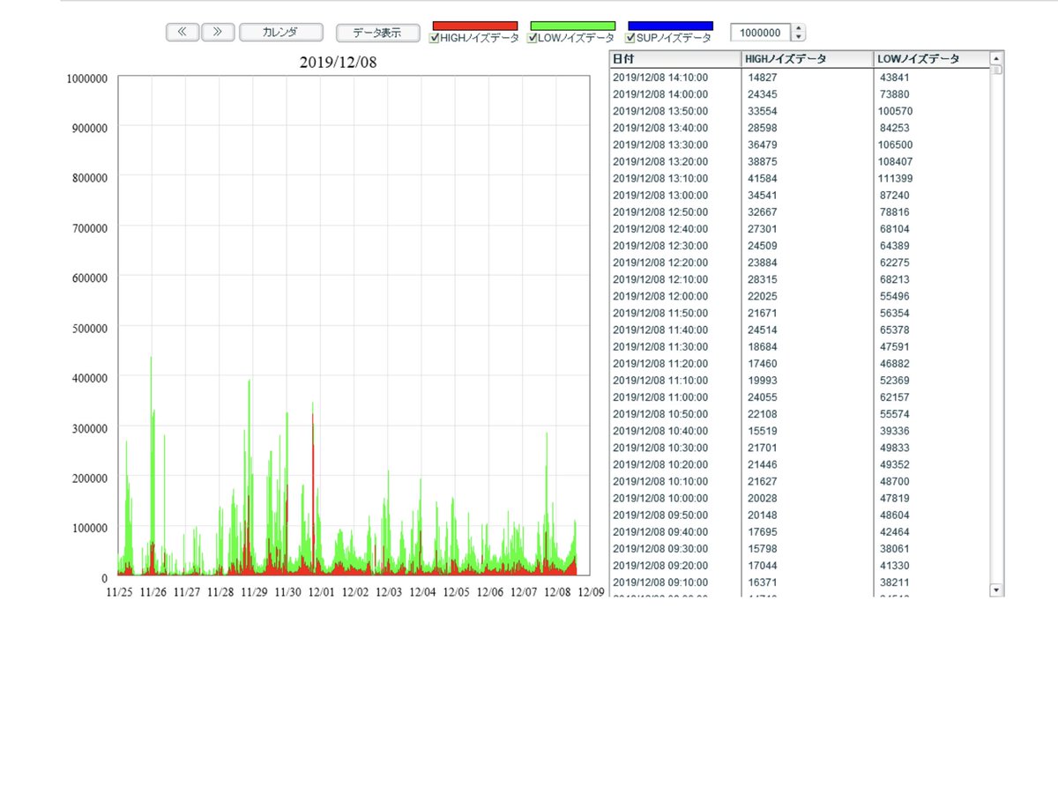Image resolution: width=1058 pixels, height=793 pixels.
Task: Go to previous period with « button
Action: pos(183,33)
